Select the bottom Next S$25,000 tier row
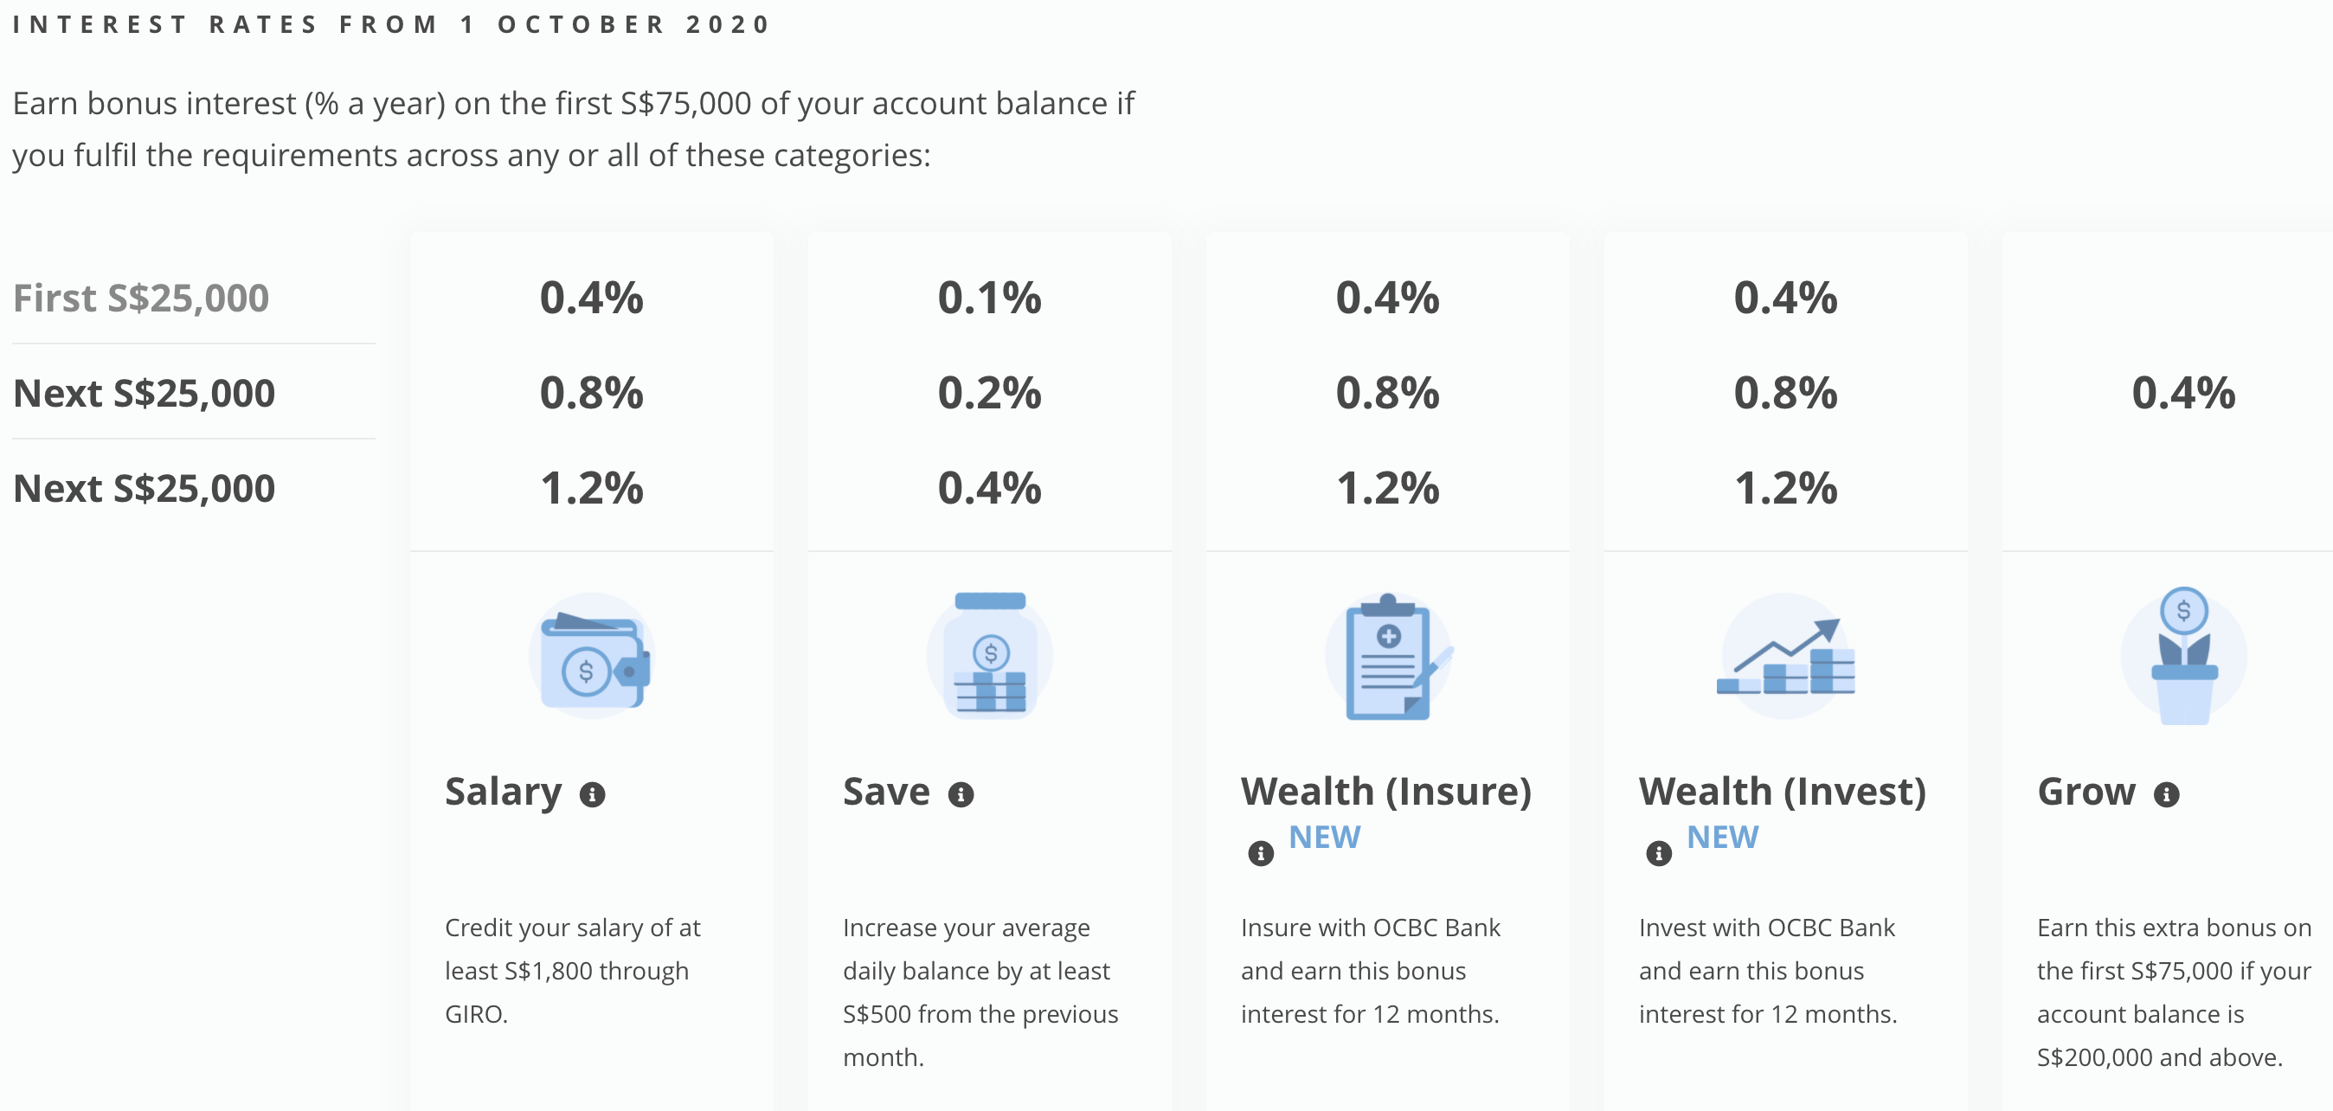This screenshot has height=1111, width=2333. click(x=144, y=488)
